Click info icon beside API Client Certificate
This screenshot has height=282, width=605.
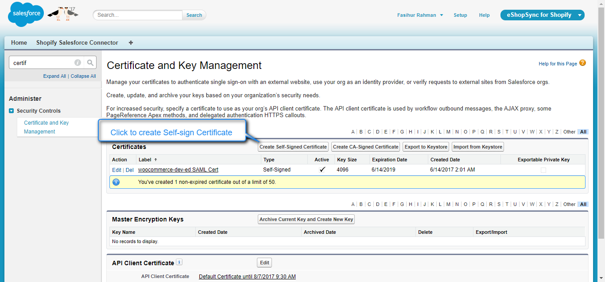coord(179,262)
